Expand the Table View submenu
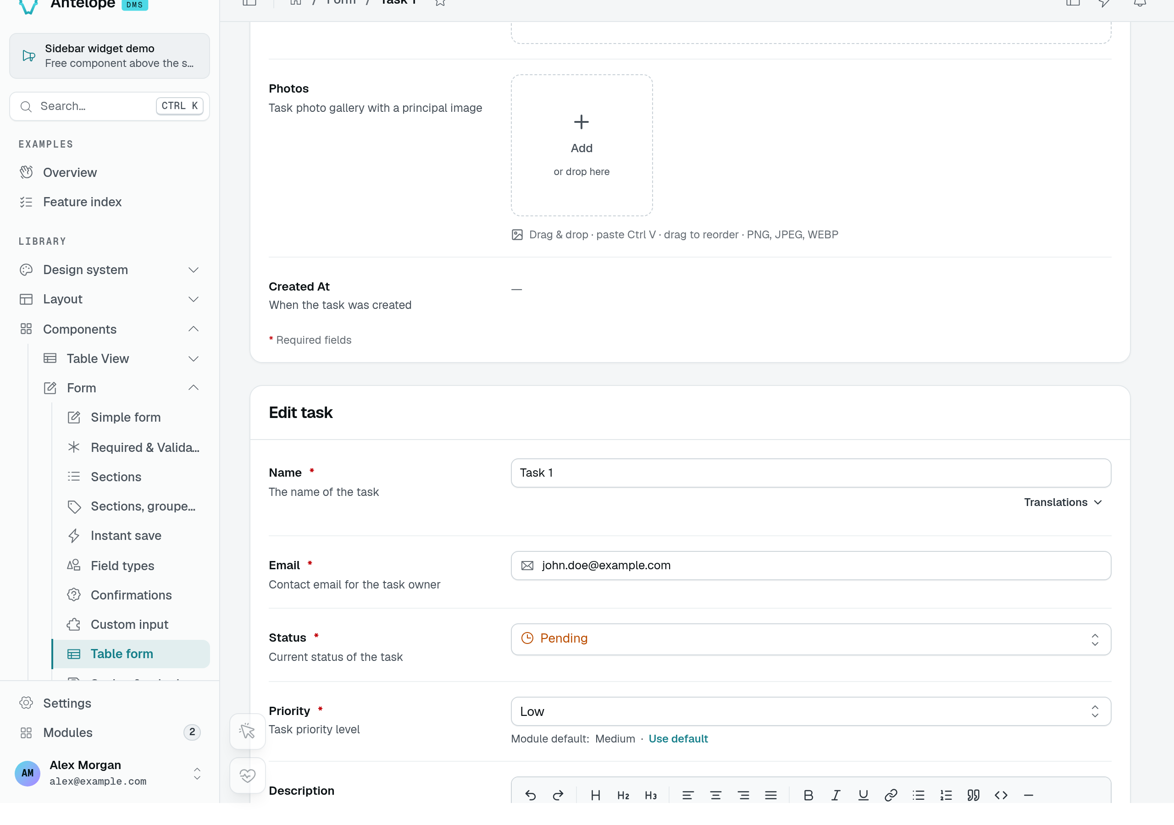The height and width of the screenshot is (825, 1174). click(122, 358)
